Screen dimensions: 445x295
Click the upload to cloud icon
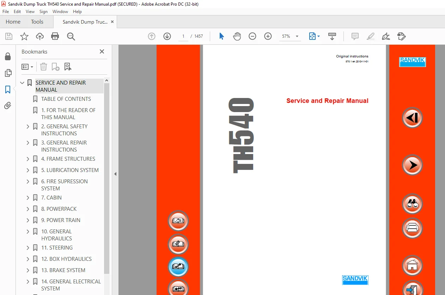[40, 36]
